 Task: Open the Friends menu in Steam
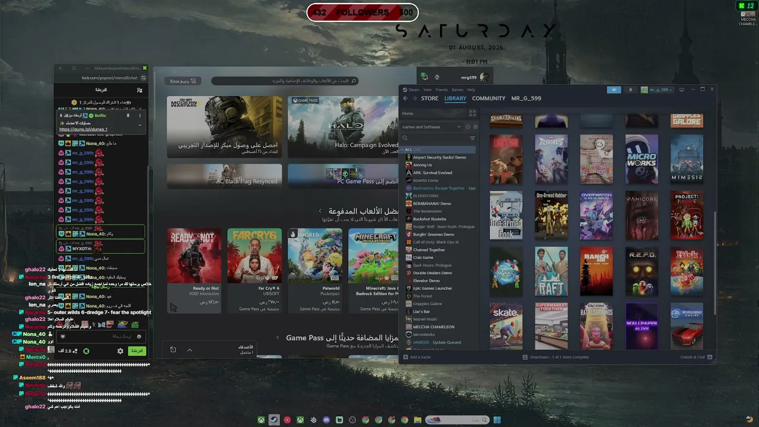pos(442,90)
